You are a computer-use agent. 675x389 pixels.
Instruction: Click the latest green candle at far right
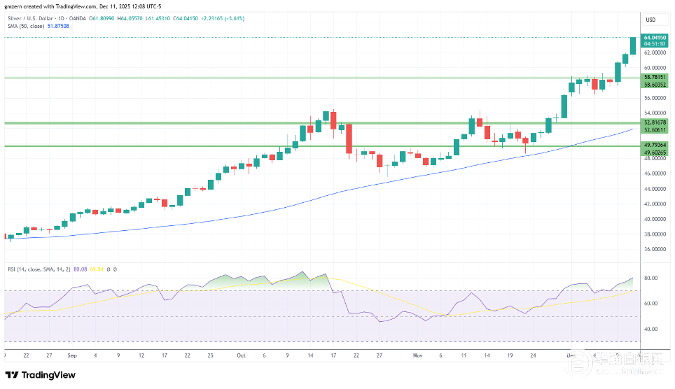click(x=633, y=45)
